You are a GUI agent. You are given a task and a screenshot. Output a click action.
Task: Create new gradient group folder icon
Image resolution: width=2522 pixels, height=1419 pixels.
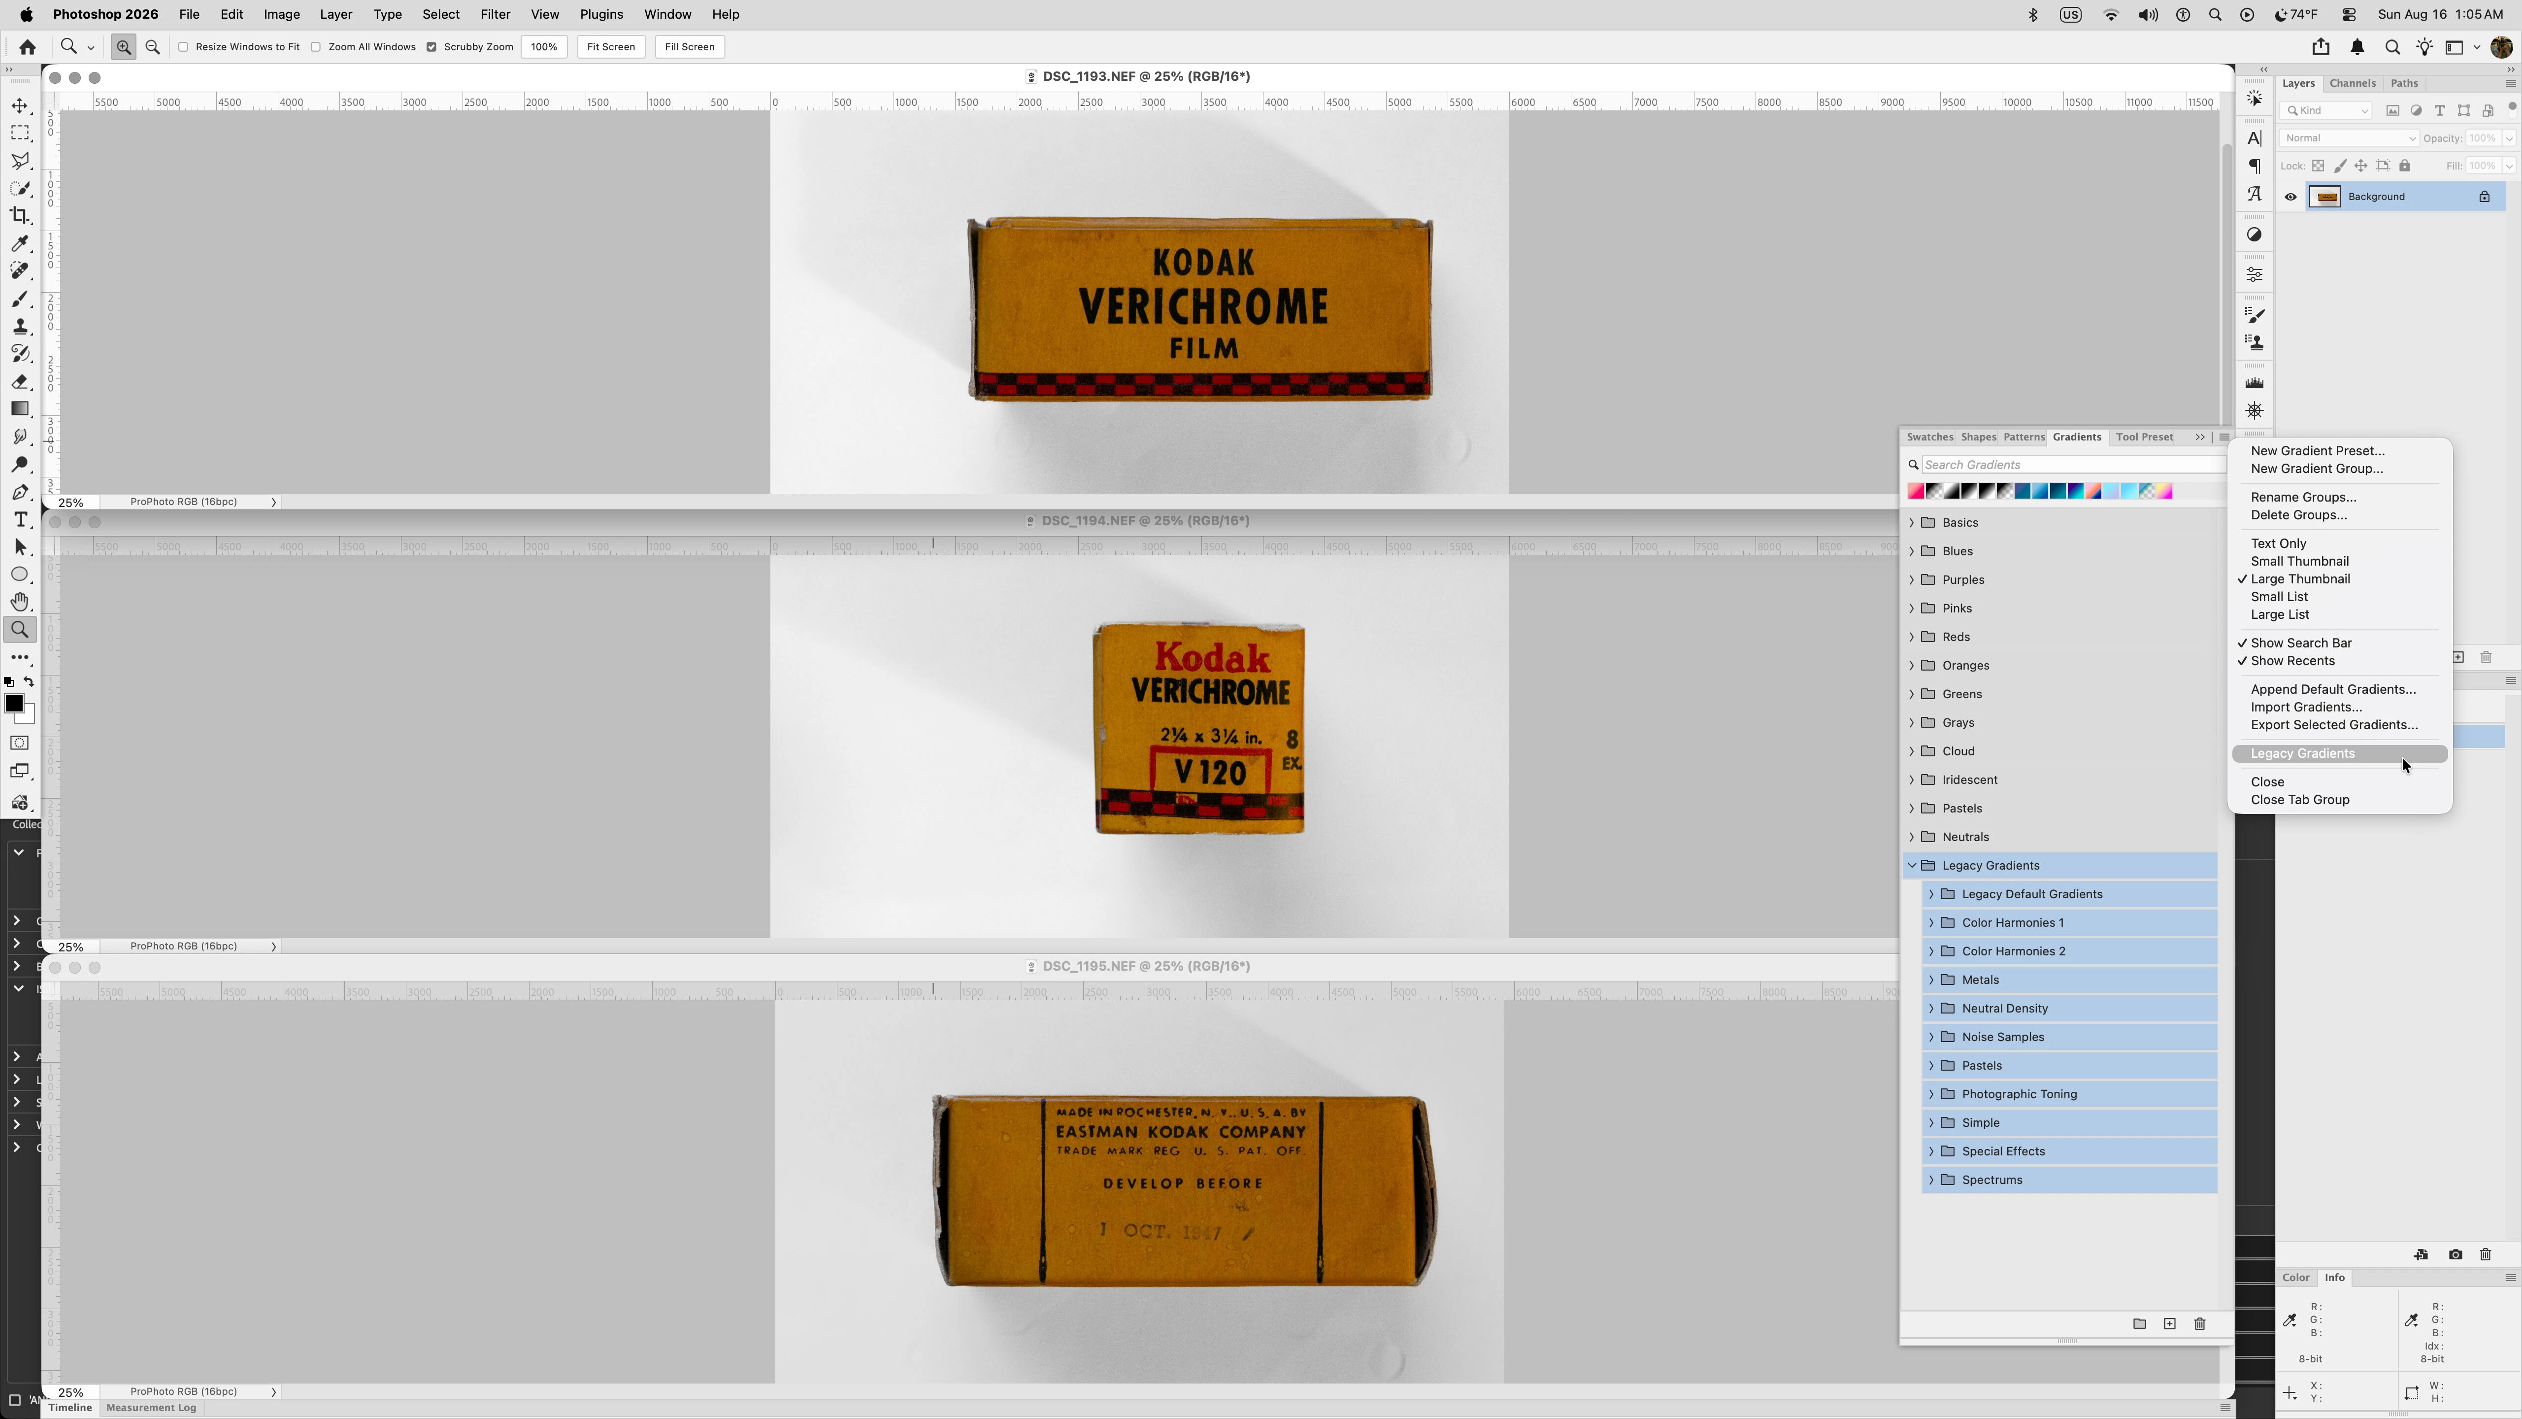(2139, 1324)
